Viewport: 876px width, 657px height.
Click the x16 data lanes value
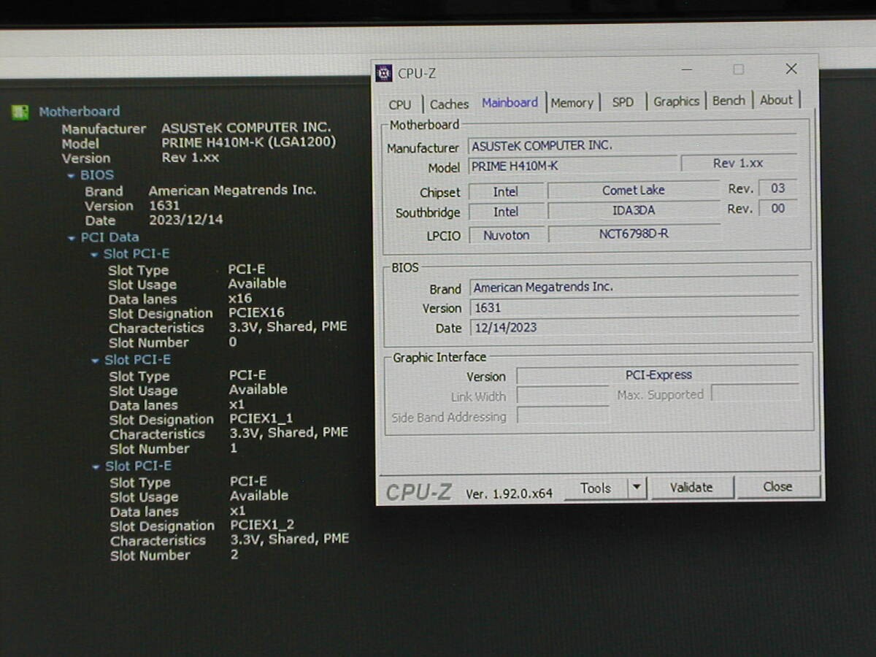240,299
